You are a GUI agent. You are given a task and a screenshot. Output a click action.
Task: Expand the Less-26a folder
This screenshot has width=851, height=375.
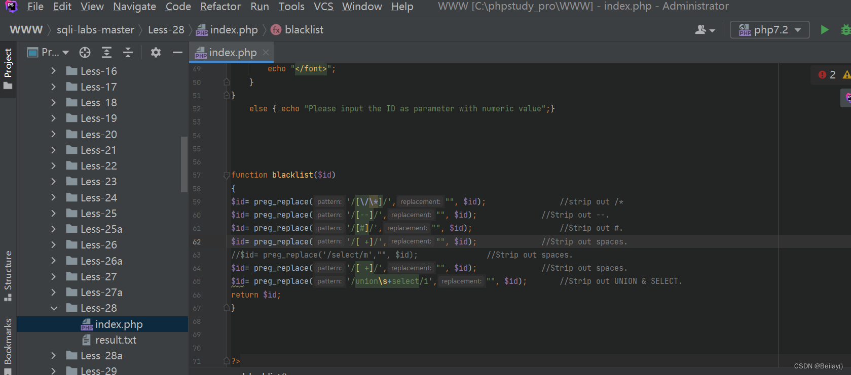point(54,261)
